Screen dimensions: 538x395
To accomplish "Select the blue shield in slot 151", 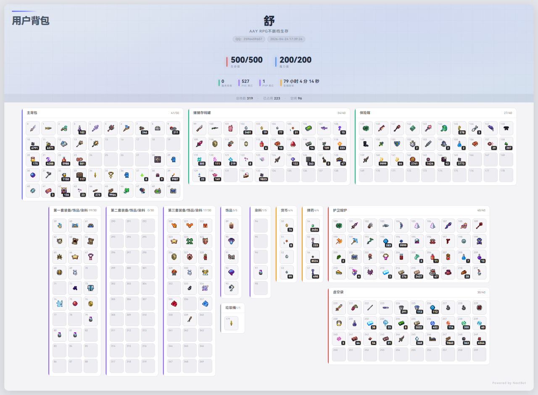I will point(397,144).
